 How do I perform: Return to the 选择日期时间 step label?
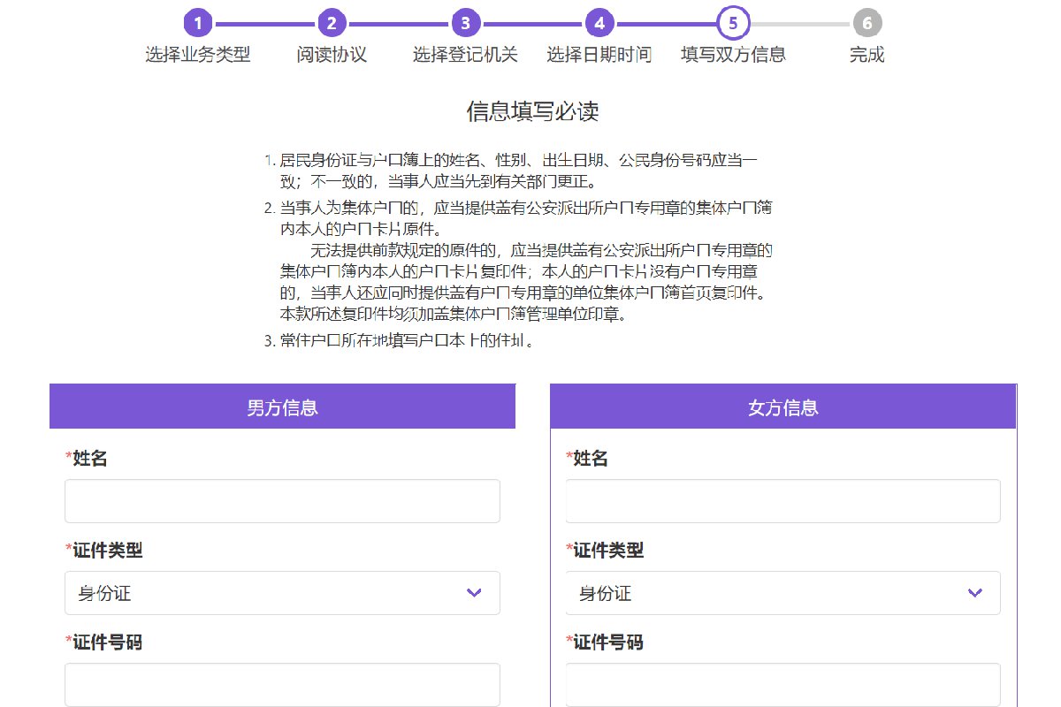point(599,55)
